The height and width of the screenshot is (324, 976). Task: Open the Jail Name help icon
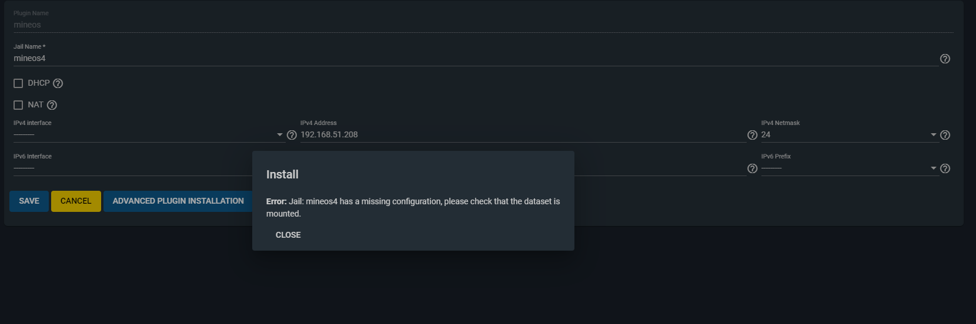(945, 59)
